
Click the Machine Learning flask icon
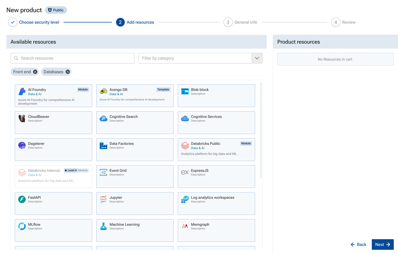[x=103, y=226]
